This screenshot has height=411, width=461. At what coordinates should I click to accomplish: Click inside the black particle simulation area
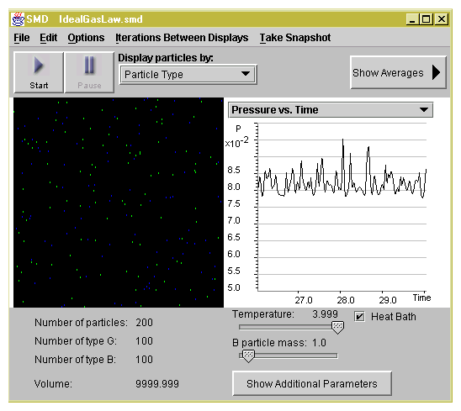(x=119, y=203)
